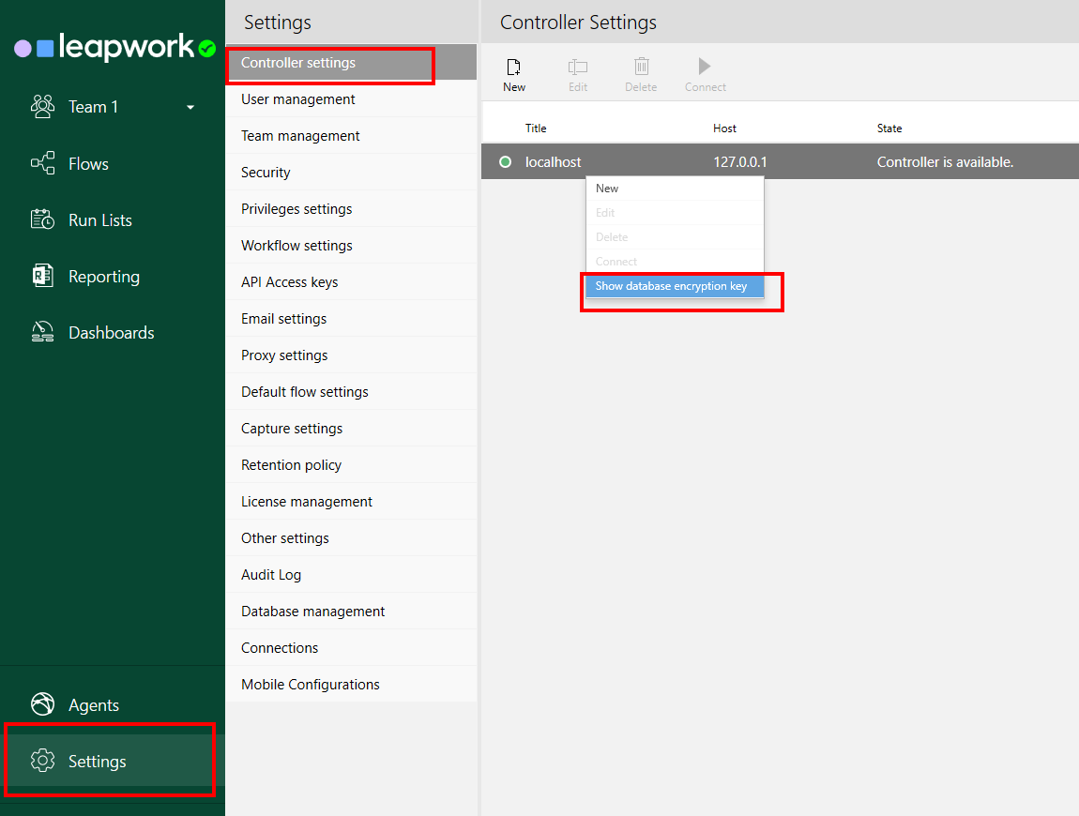Expand the Team 1 dropdown
This screenshot has width=1079, height=816.
point(190,108)
